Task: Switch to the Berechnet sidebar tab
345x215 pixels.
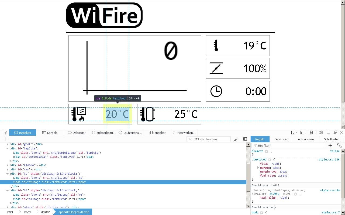Action: point(281,139)
